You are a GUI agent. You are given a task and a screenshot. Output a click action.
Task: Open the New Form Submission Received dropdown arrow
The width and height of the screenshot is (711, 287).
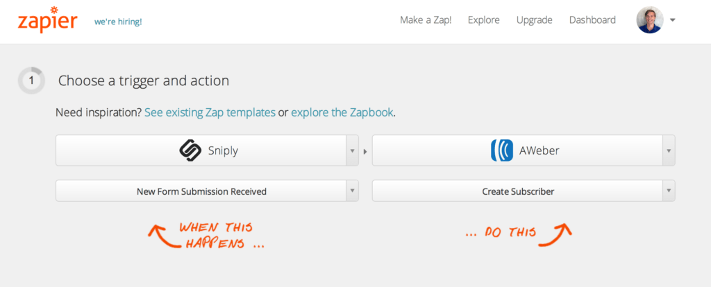tap(352, 191)
